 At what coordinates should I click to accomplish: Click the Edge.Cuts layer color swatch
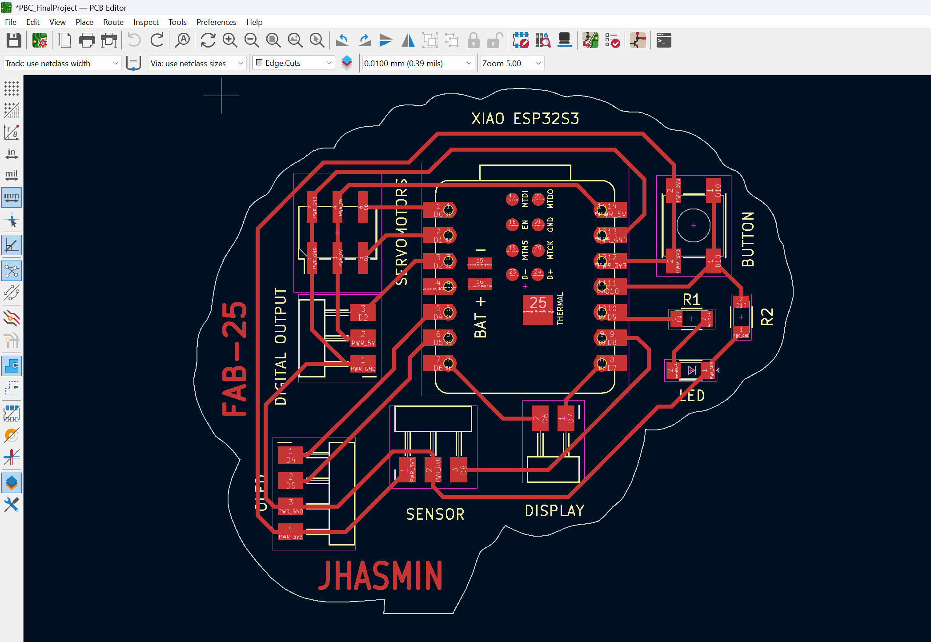[x=259, y=63]
